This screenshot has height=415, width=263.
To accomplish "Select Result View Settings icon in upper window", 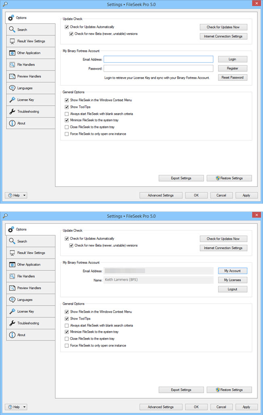I will [x=12, y=41].
